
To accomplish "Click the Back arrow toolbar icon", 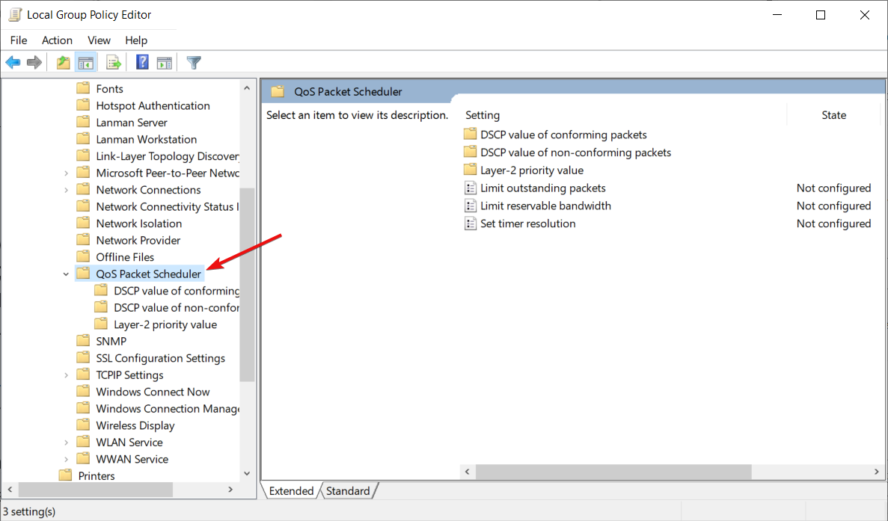I will (13, 62).
